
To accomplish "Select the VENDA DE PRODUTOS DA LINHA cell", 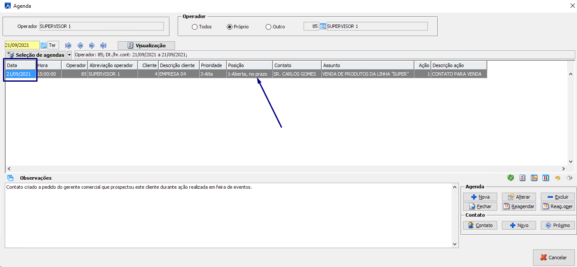I will point(368,74).
